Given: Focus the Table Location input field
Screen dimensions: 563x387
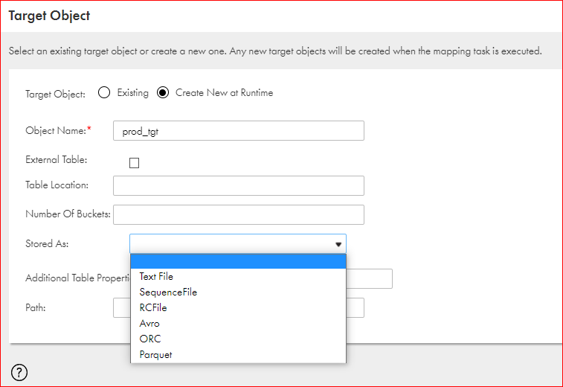Looking at the screenshot, I should coord(239,186).
